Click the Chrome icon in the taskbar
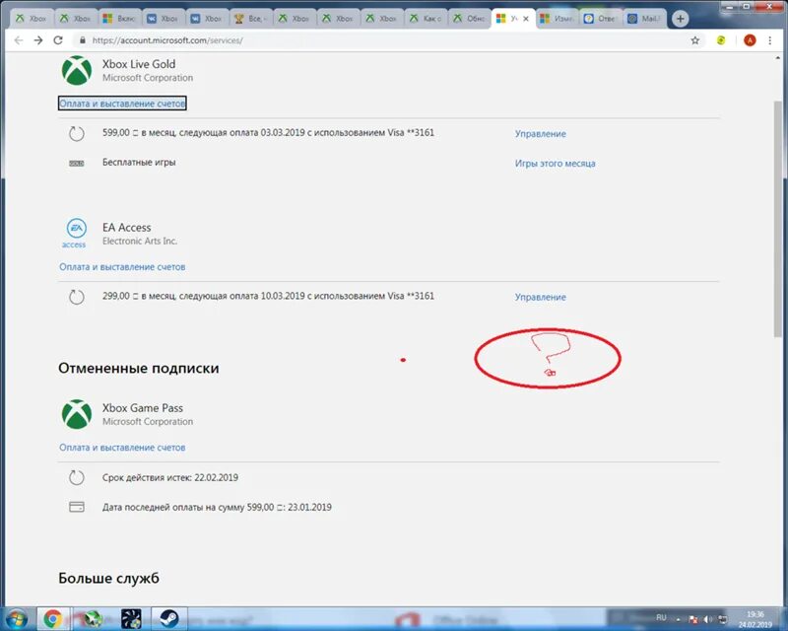 pos(53,619)
